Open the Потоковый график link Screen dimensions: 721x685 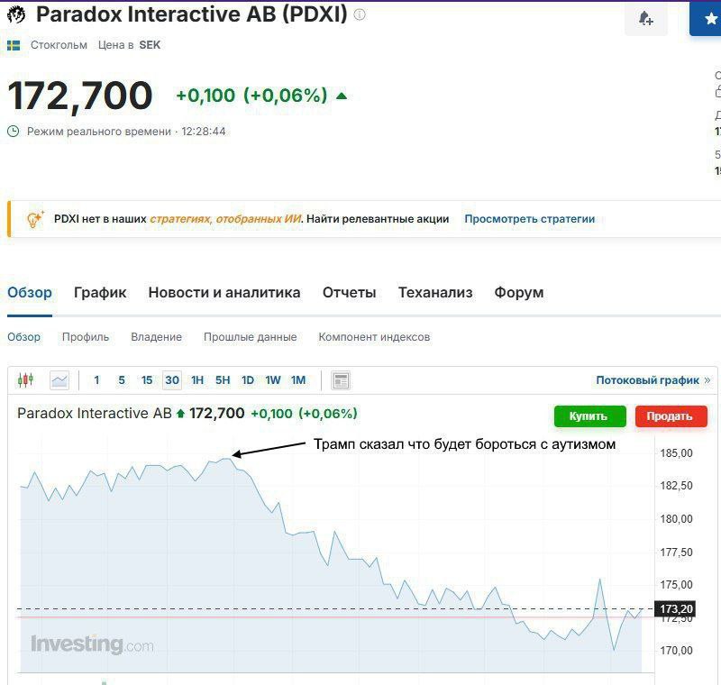(x=653, y=380)
